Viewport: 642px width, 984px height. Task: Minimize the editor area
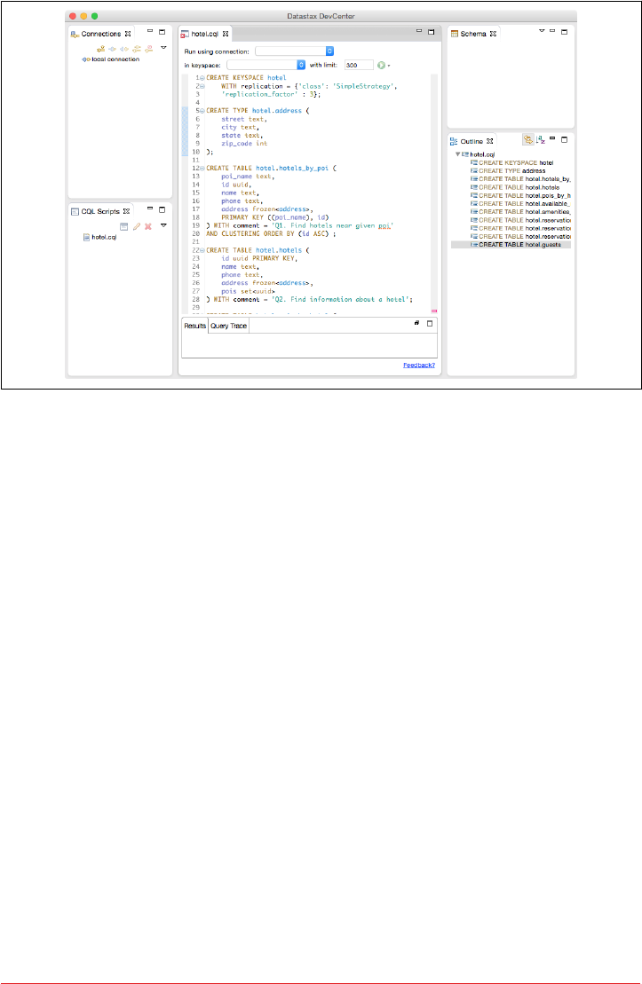pos(419,31)
